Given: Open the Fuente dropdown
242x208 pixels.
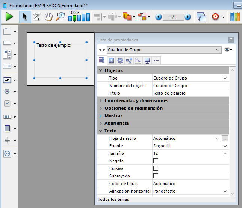Looking at the screenshot, I should pos(225,146).
